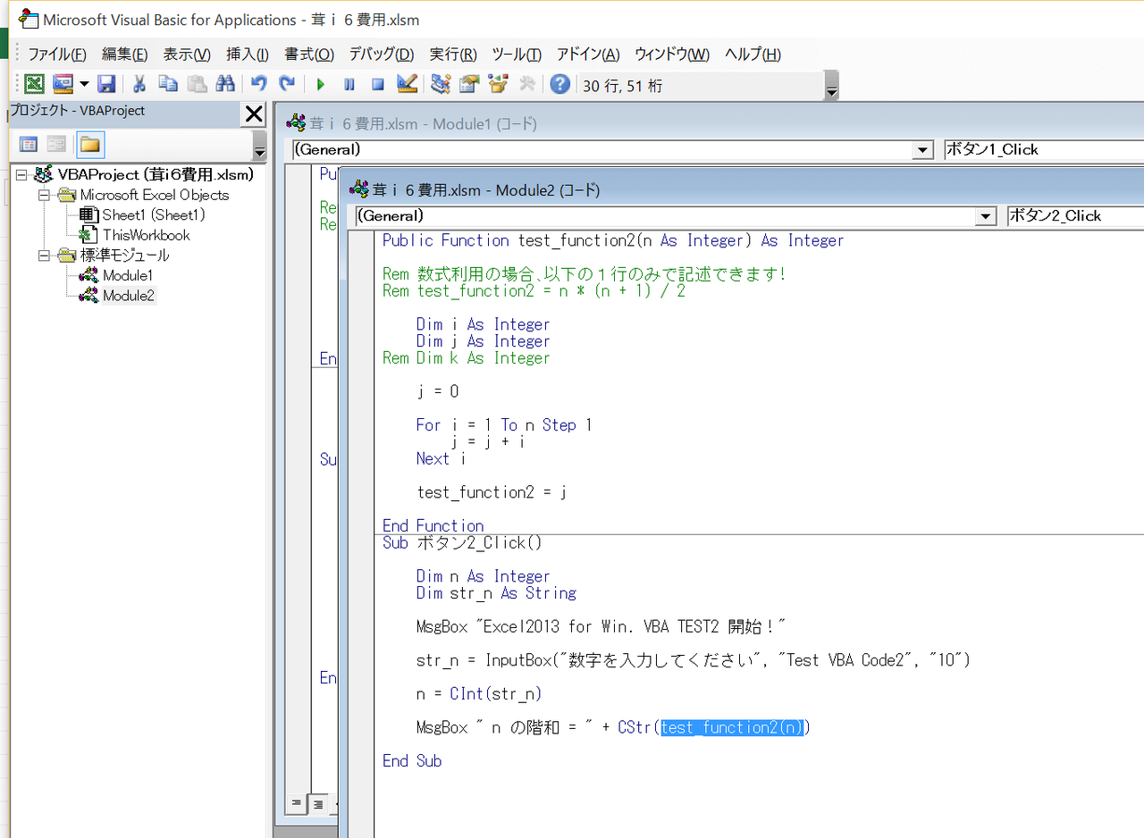Open the Object Browser toolbar icon
Screen dimensions: 1144x838
pyautogui.click(x=498, y=84)
